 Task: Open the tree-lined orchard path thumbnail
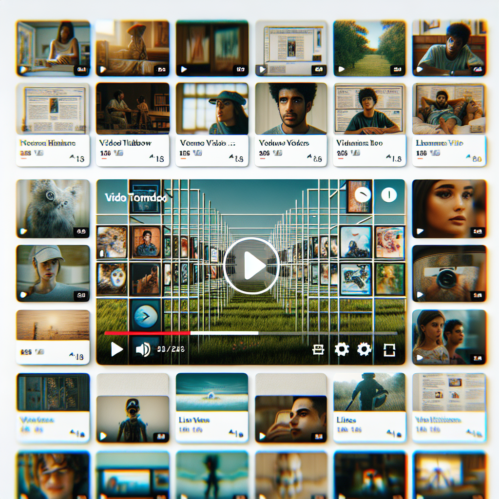[369, 48]
